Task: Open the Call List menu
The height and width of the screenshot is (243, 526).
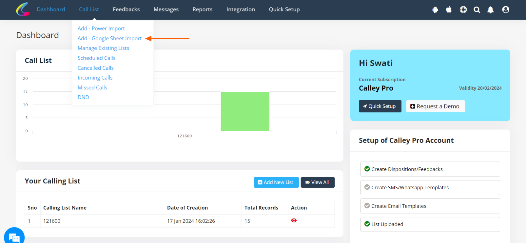Action: pos(89,9)
